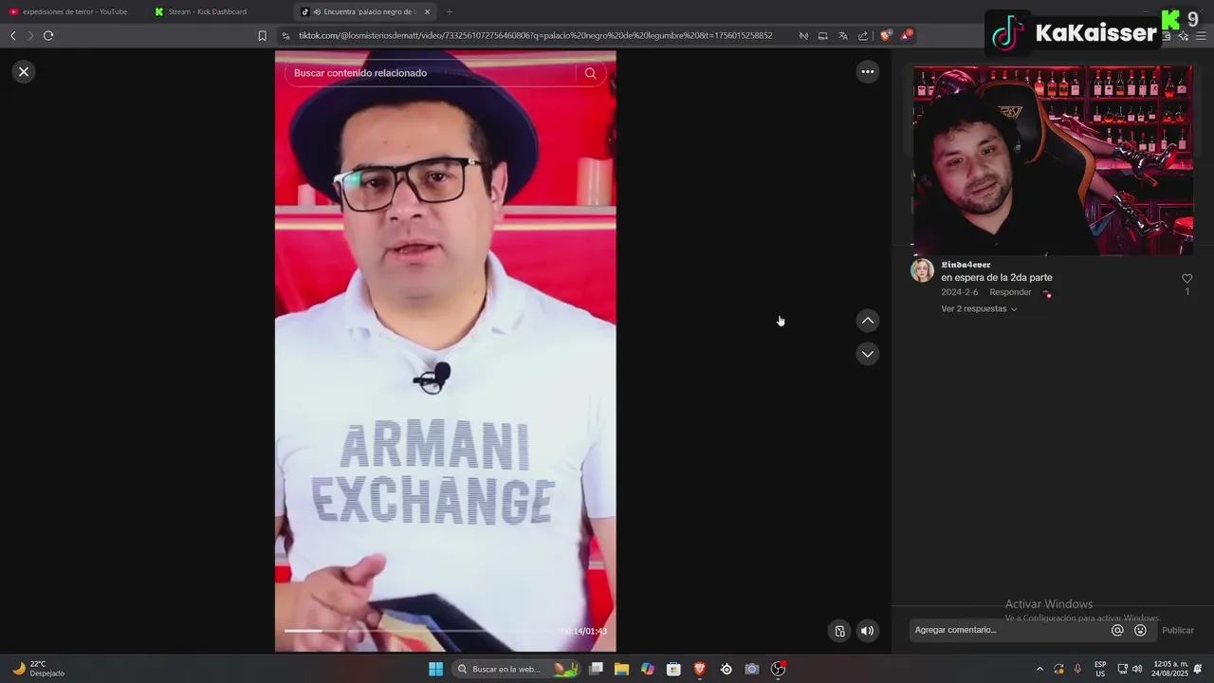
Task: Reload the current page
Action: click(x=48, y=35)
